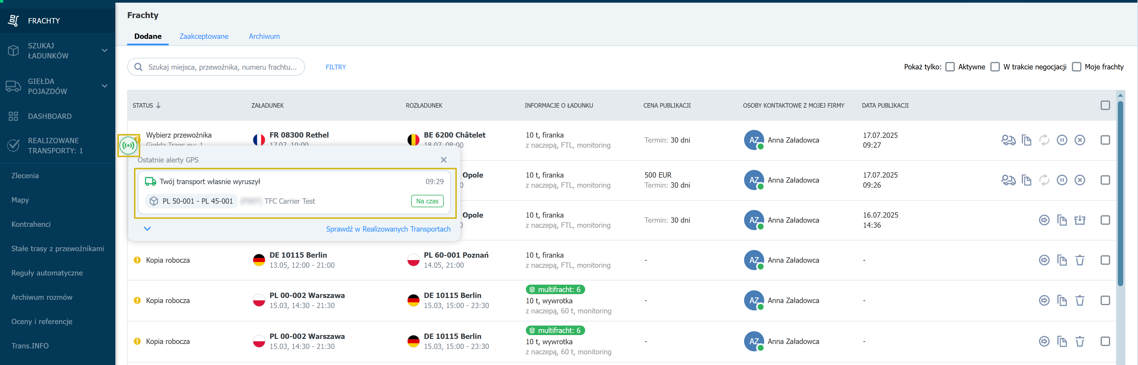The height and width of the screenshot is (365, 1138).
Task: Switch to the Zaakceptowane tab
Action: pos(204,36)
